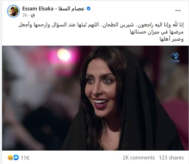Open Essam Elsaka's profile picture avatar
This screenshot has height=164, width=189.
click(13, 11)
